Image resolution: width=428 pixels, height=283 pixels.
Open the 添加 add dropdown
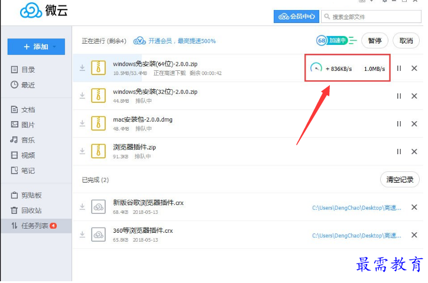click(36, 47)
